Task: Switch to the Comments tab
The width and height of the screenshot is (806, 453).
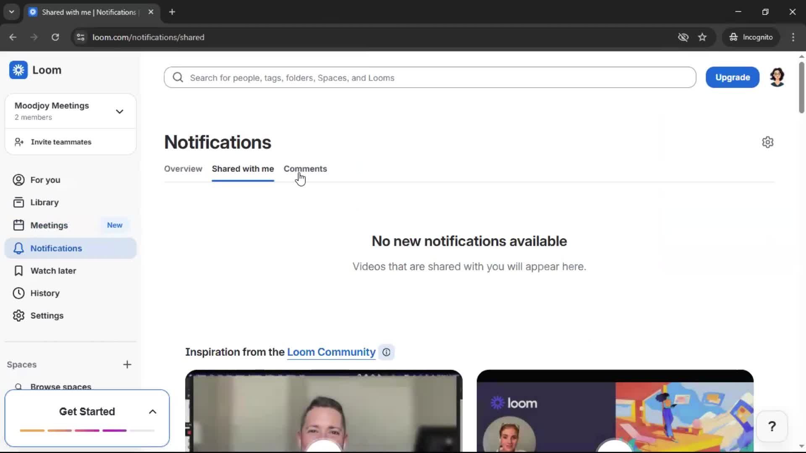Action: click(x=305, y=169)
